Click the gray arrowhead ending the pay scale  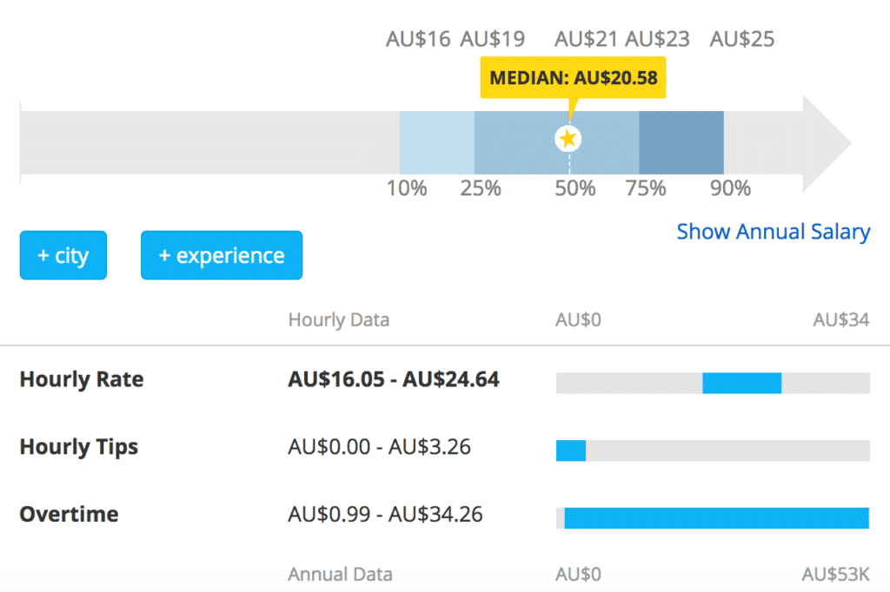(826, 142)
